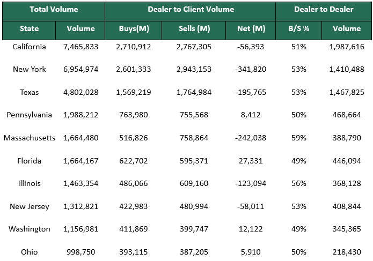Click the Dealer to Dealer header
Screen dimensions: 373x261
point(323,10)
